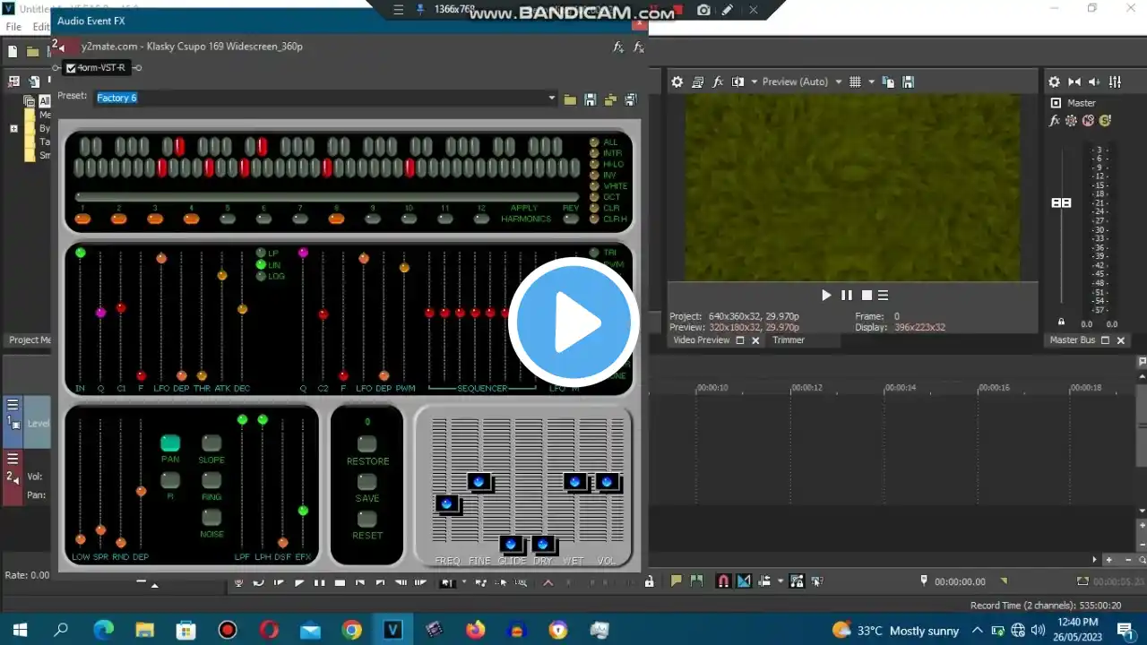Click the timeline ruler at 00:00:12
This screenshot has height=645, width=1147.
point(806,388)
